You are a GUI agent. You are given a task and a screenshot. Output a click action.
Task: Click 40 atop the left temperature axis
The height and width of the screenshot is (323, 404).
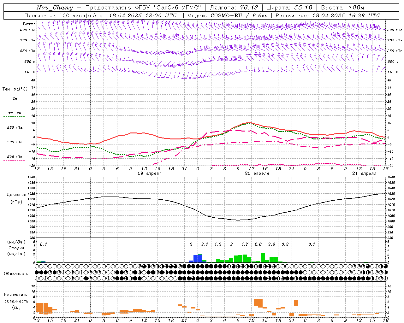click(x=33, y=80)
